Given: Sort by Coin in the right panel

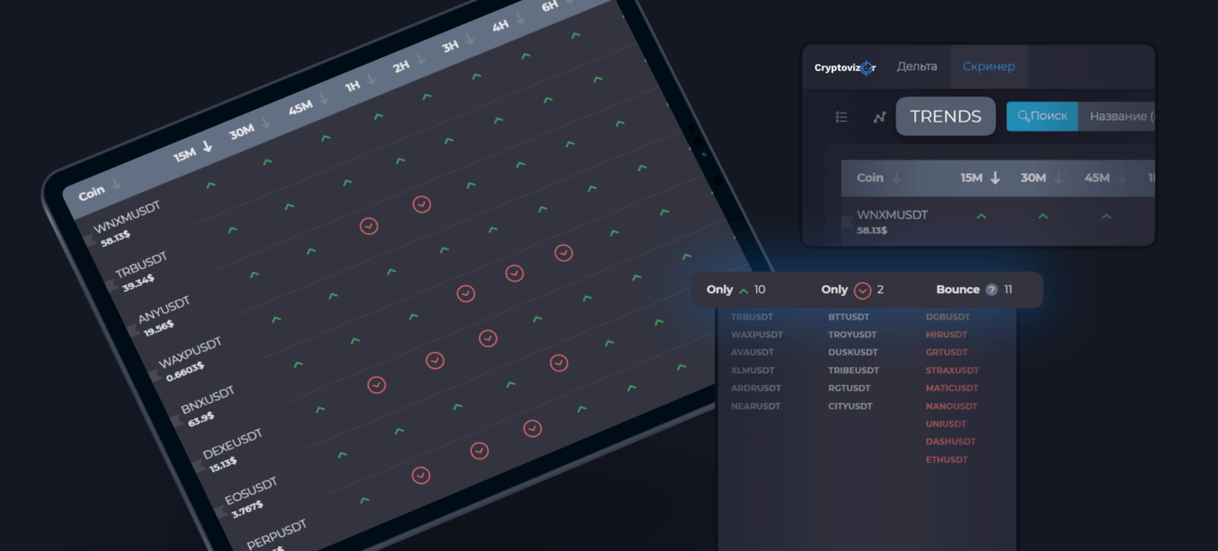Looking at the screenshot, I should [x=879, y=178].
